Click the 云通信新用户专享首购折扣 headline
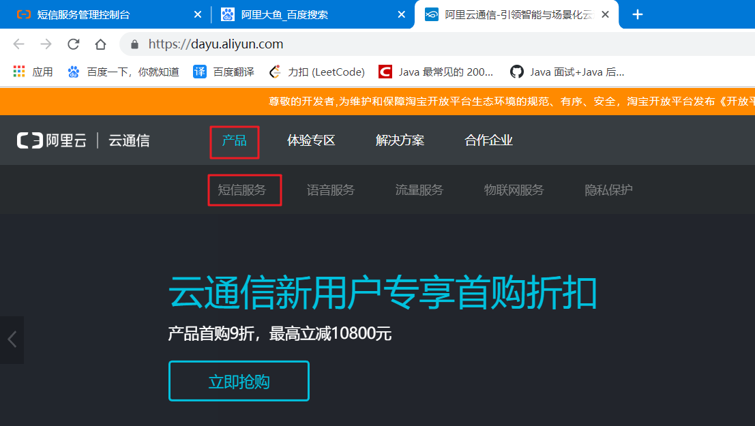 (383, 292)
